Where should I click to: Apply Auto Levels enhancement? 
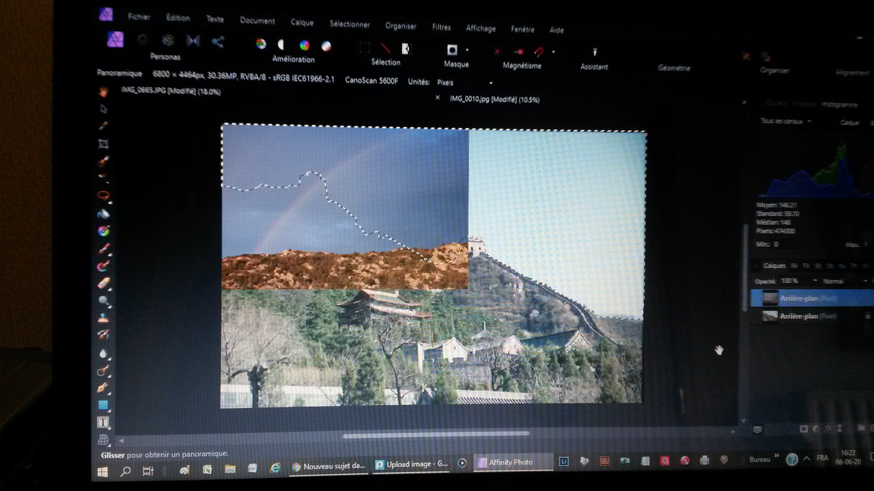coord(261,44)
